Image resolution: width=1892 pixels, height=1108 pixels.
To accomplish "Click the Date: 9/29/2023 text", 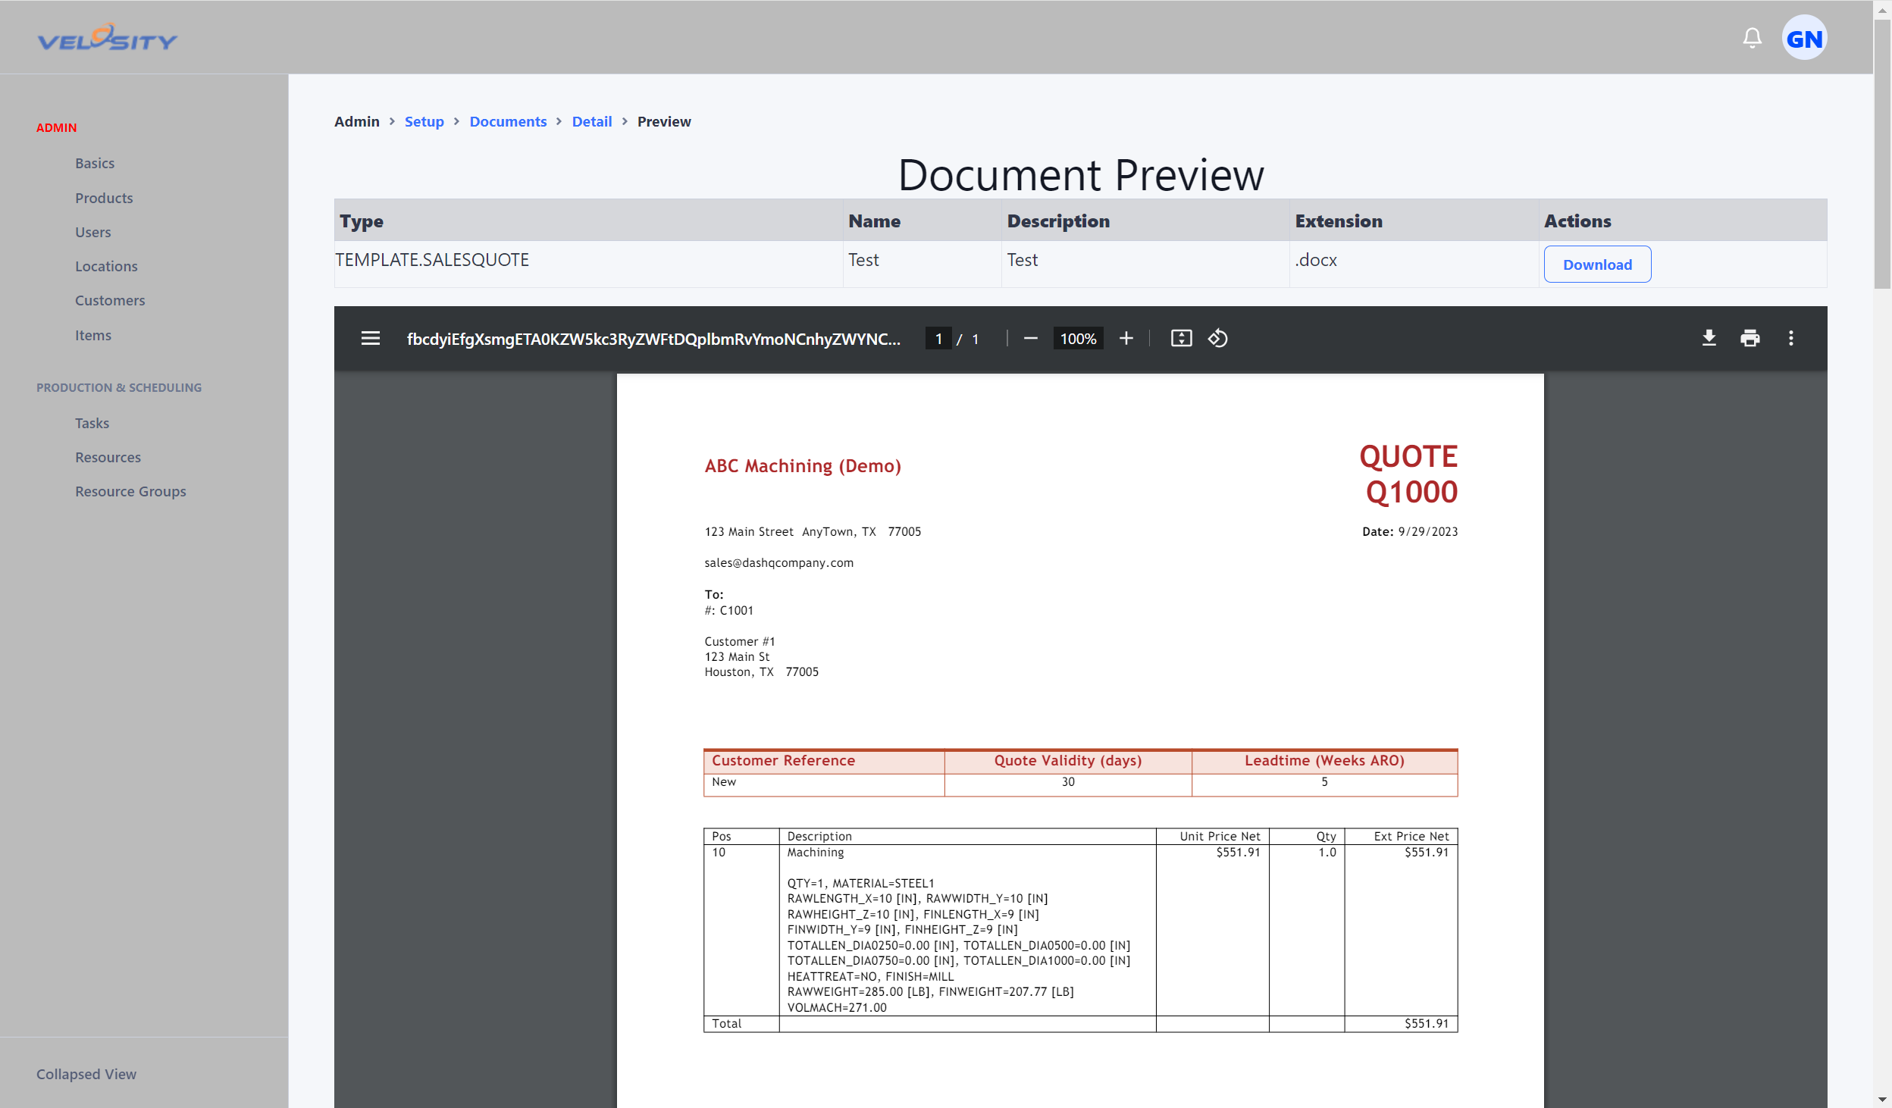I will click(1410, 532).
